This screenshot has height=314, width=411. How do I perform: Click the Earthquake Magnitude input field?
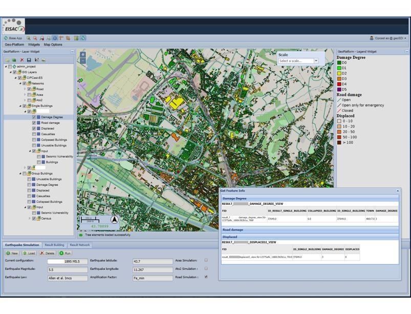click(68, 269)
